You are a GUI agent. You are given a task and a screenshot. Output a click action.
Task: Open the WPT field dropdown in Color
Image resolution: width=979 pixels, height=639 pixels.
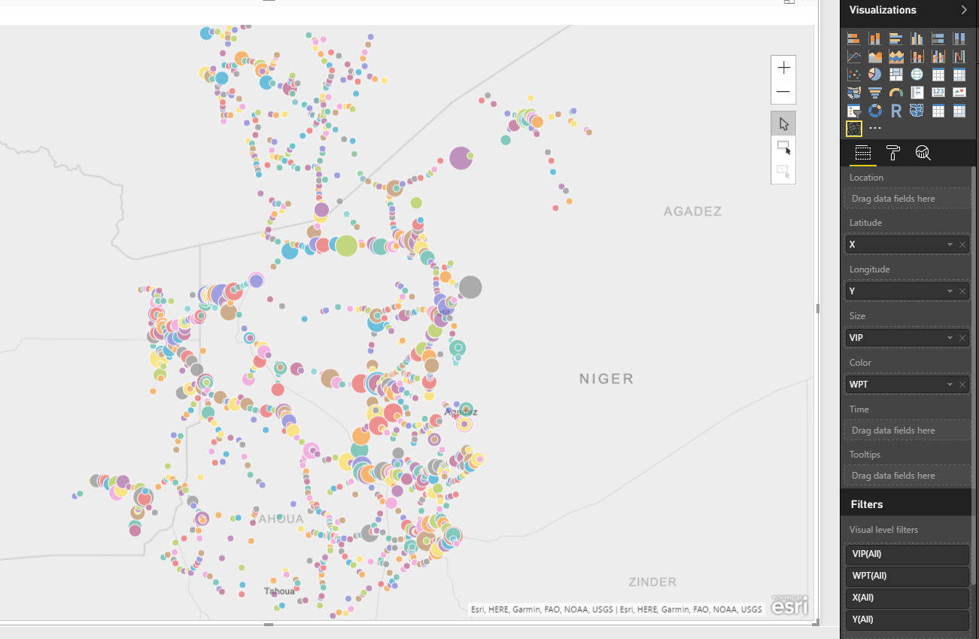(950, 385)
